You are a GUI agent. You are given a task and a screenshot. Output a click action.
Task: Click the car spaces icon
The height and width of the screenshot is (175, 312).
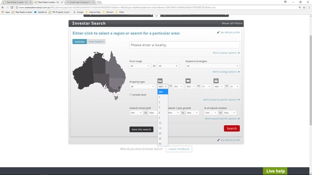tap(216, 81)
